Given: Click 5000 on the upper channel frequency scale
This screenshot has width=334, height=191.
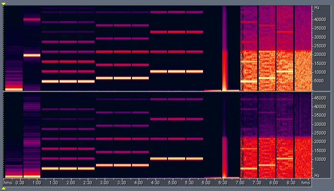Looking at the screenshot, I should click(x=319, y=81).
